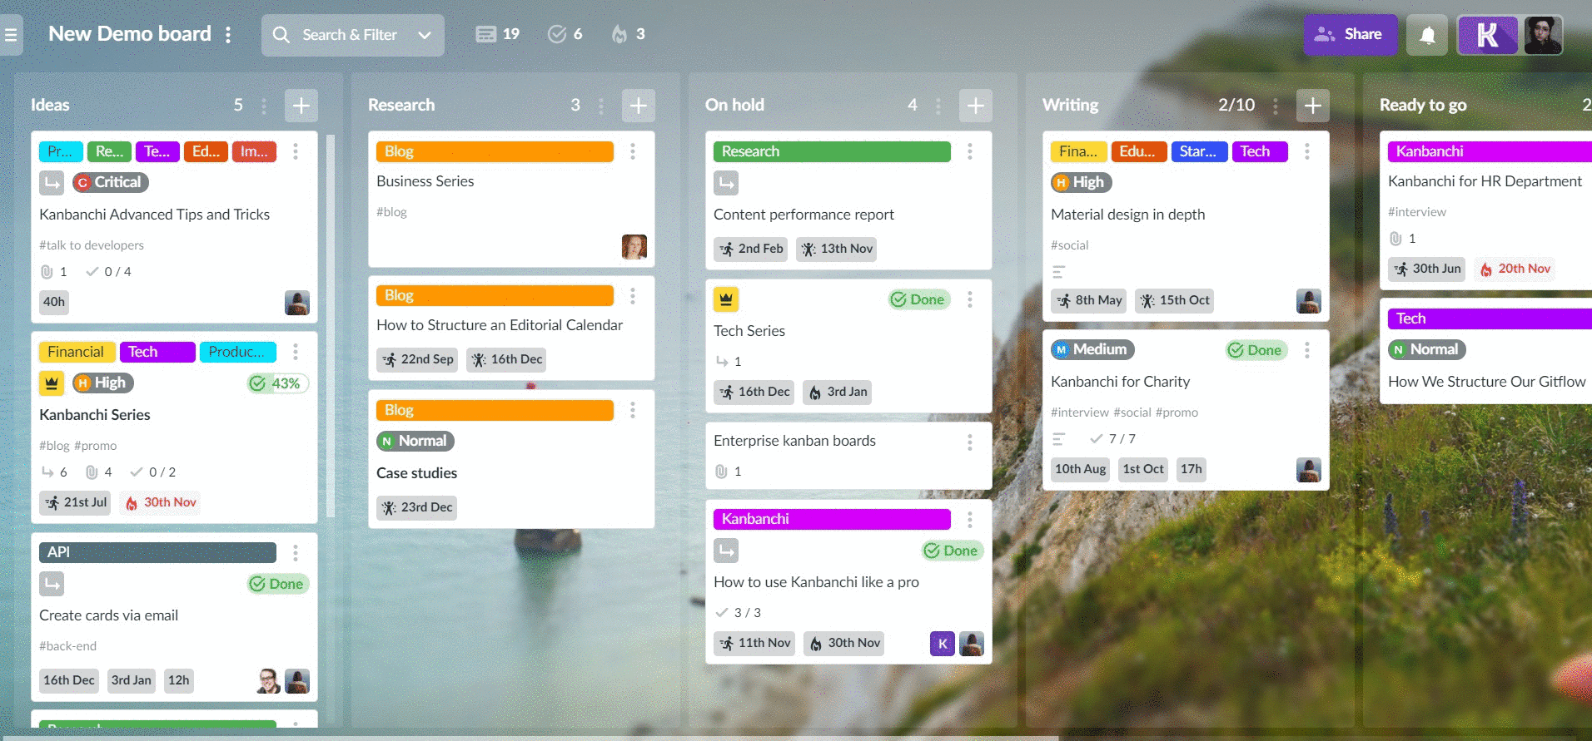Open Enterprise kanban boards card menu
The image size is (1592, 741).
tap(970, 442)
